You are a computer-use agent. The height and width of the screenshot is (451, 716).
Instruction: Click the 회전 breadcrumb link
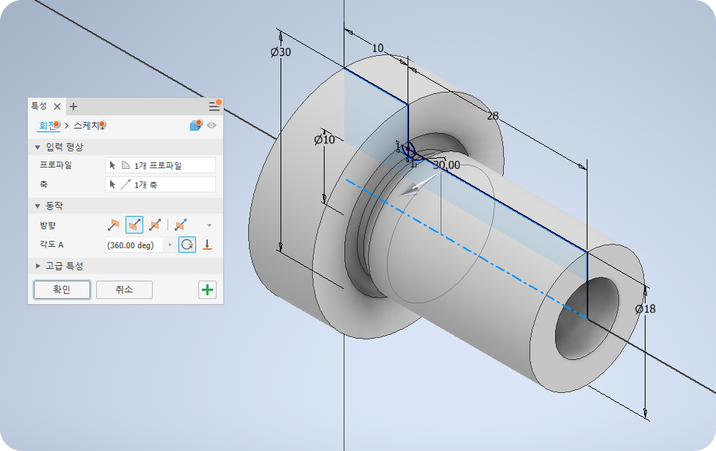[48, 125]
